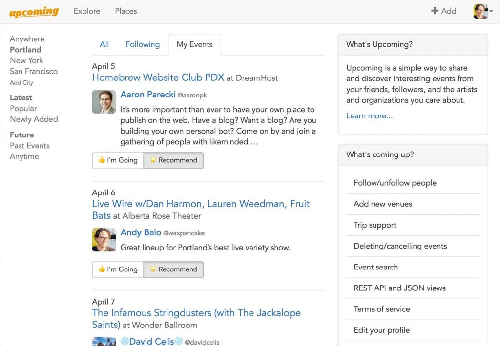Switch to the My Events tab
500x346 pixels.
[194, 44]
